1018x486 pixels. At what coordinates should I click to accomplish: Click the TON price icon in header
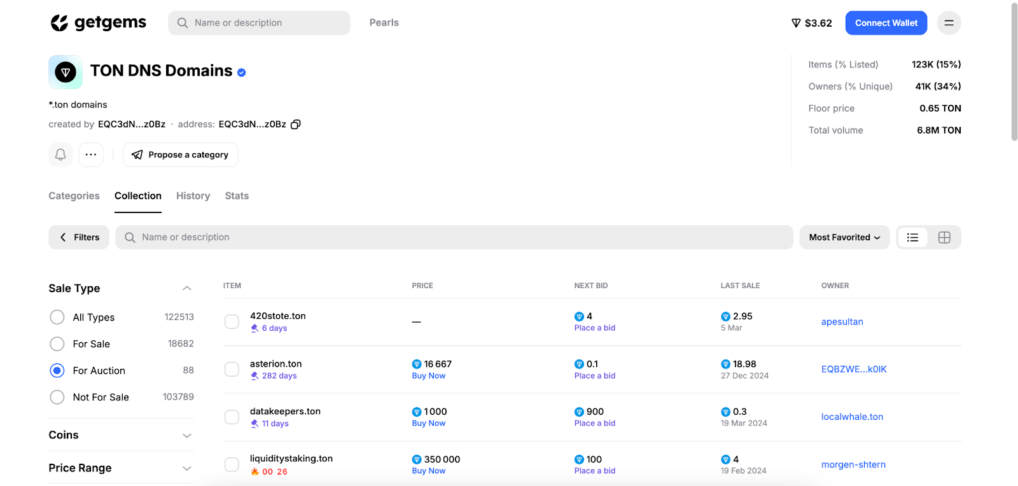click(795, 23)
